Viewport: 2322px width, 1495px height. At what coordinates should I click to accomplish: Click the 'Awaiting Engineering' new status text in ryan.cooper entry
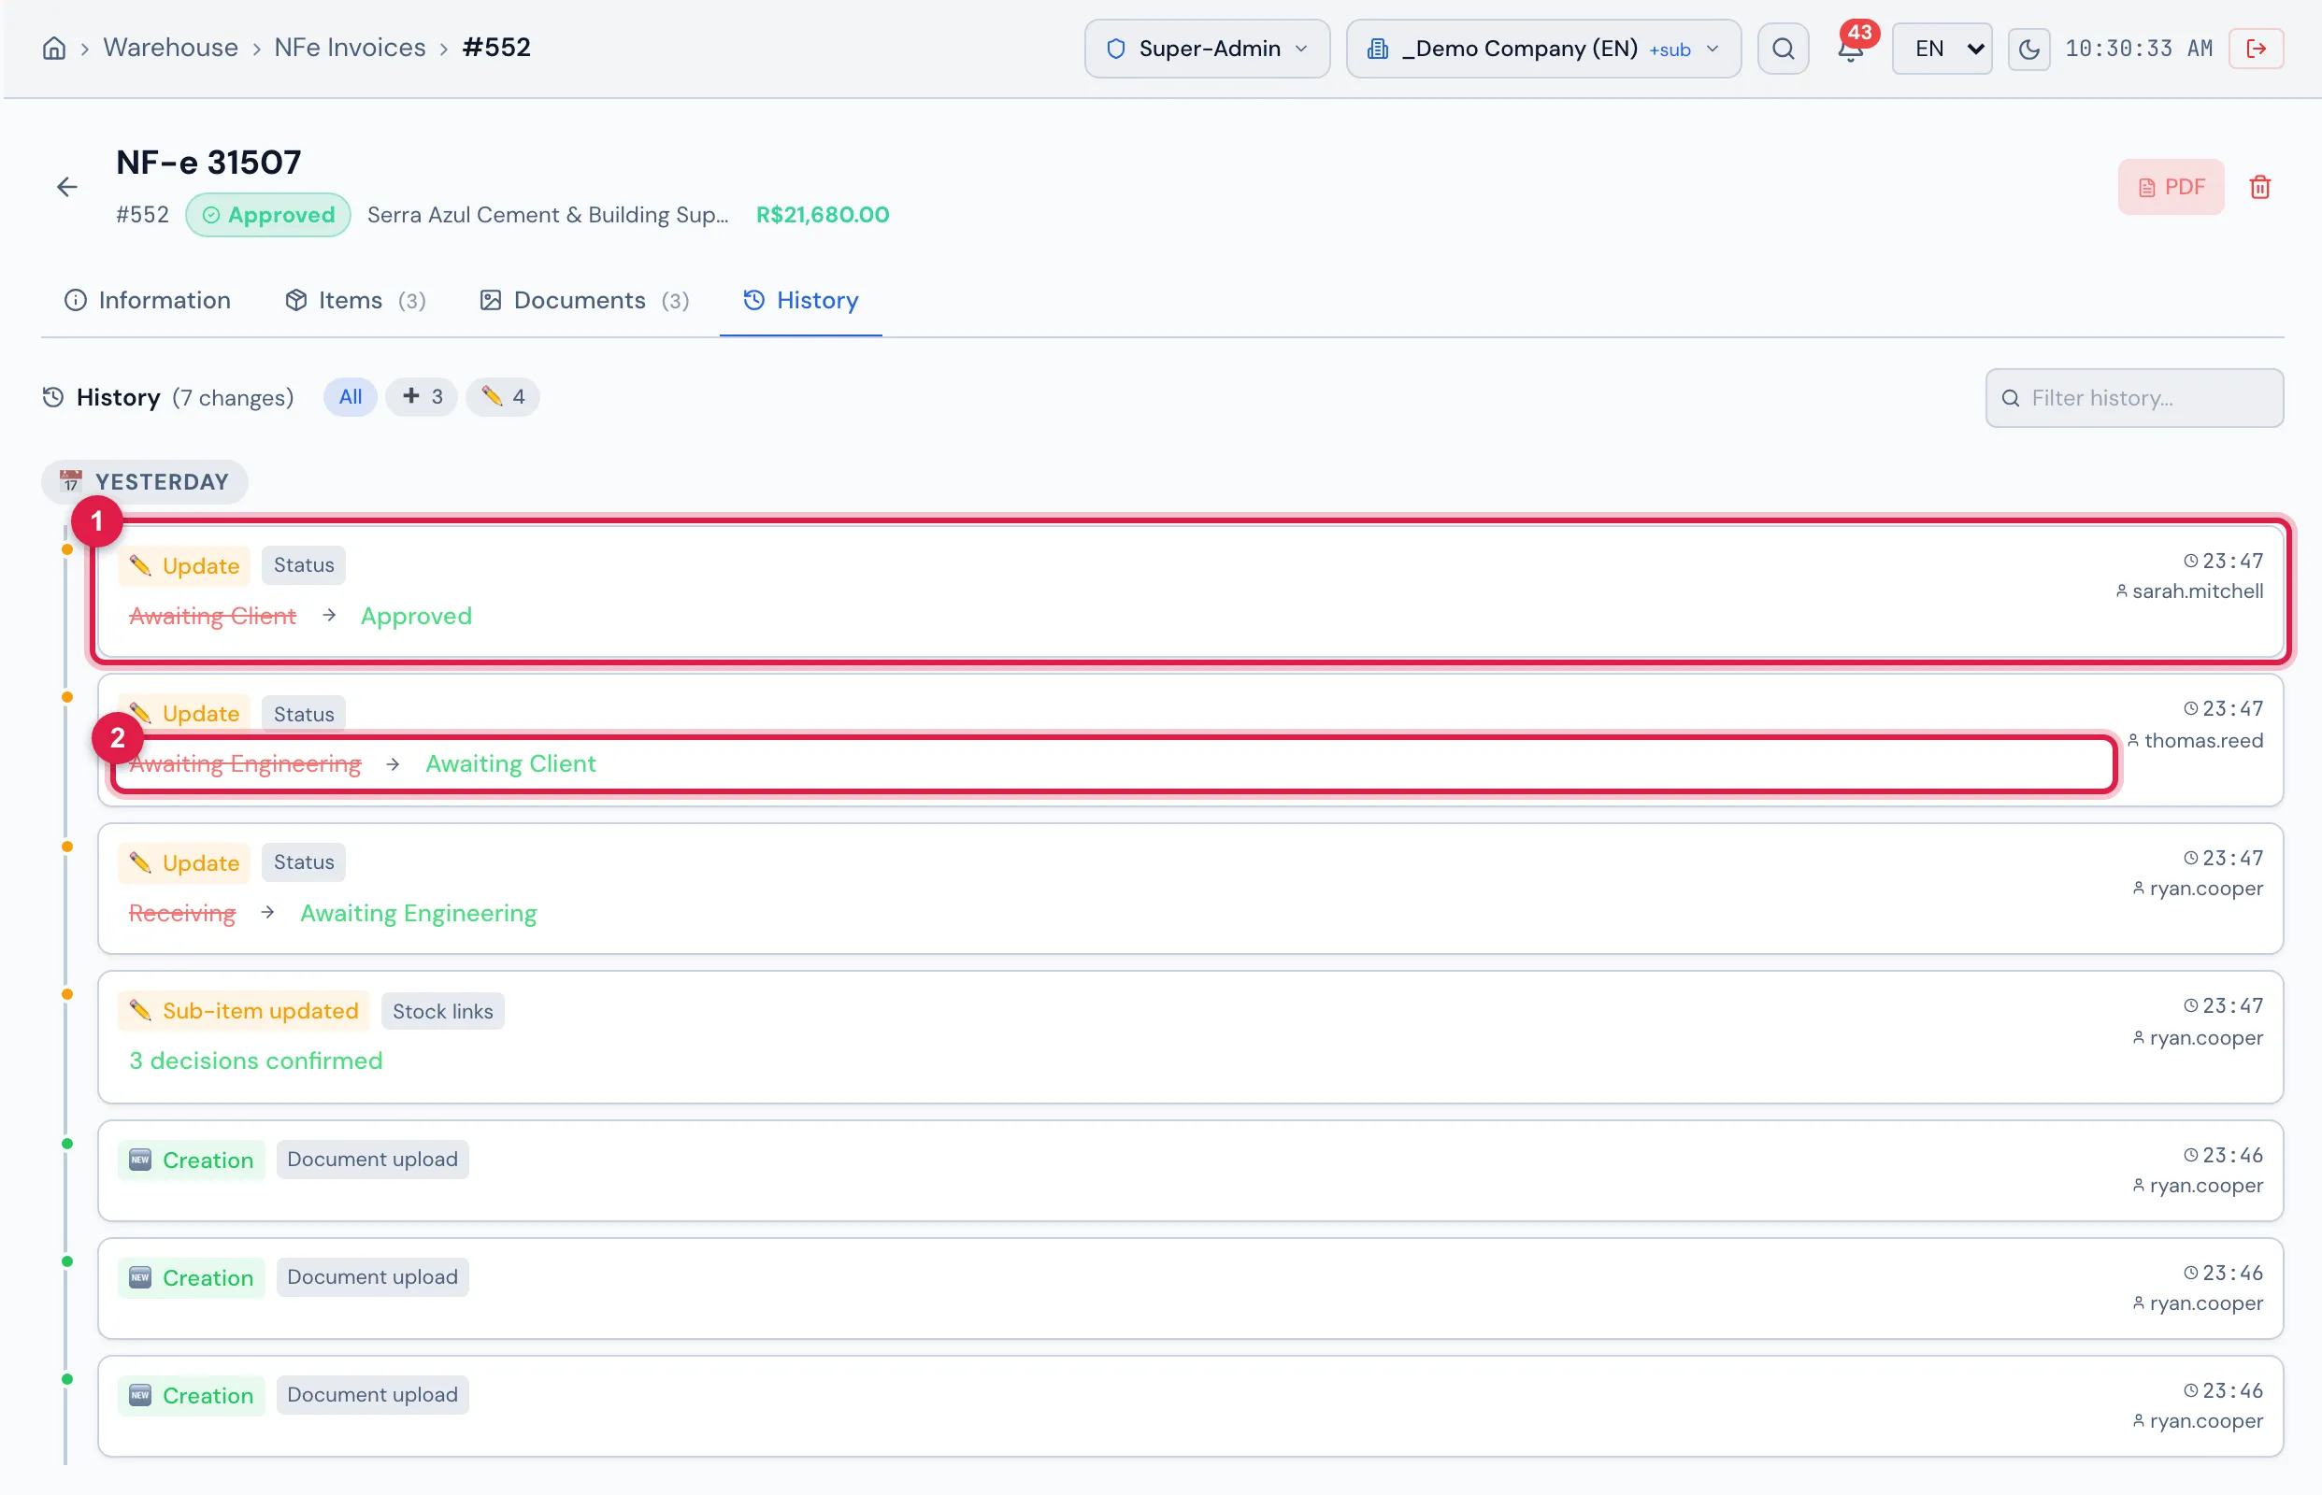(419, 914)
